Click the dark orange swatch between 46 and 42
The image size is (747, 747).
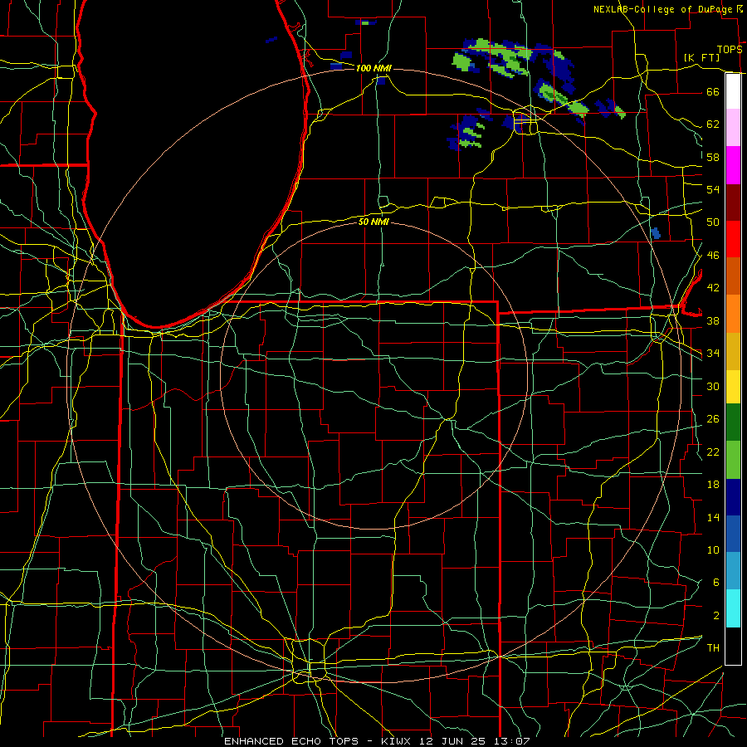pyautogui.click(x=733, y=276)
